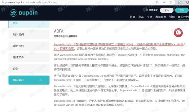Click the dupoin flower logo icon
The image size is (189, 112).
[13, 13]
